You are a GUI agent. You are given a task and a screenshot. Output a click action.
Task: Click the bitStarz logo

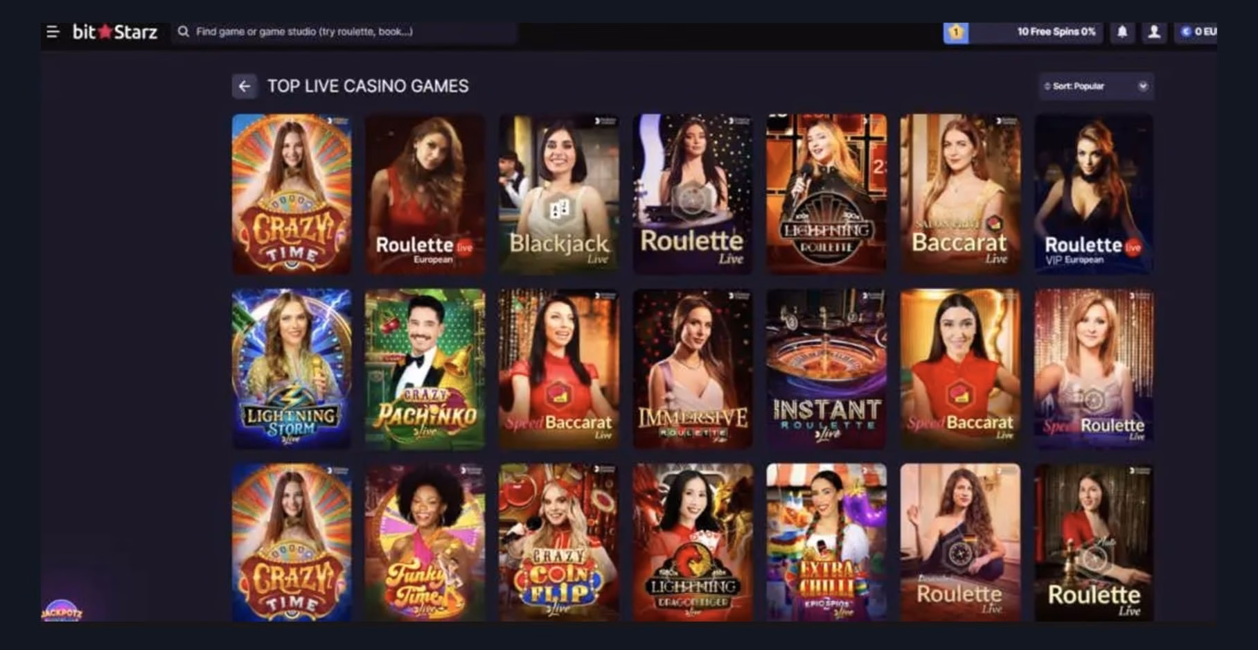(x=115, y=32)
